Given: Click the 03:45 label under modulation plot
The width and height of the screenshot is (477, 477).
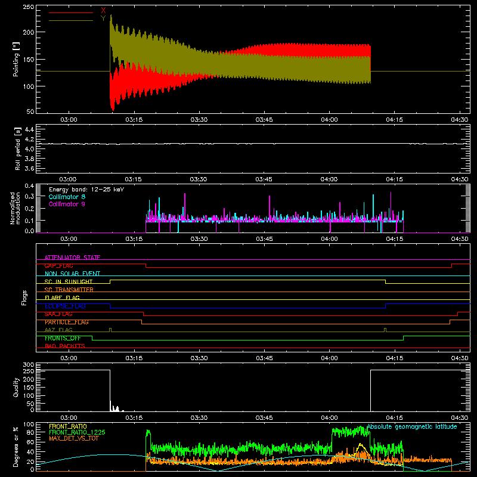Looking at the screenshot, I should (x=264, y=239).
